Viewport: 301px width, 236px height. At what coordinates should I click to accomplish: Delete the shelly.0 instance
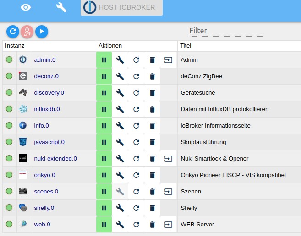point(152,208)
